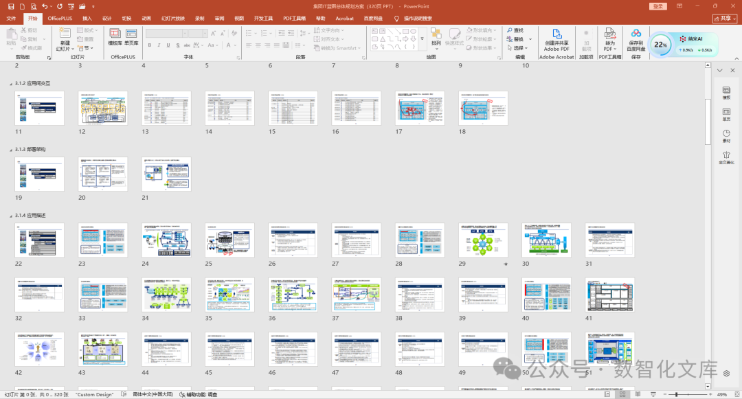Click the 登录 sign-in button
This screenshot has width=742, height=399.
(658, 6)
